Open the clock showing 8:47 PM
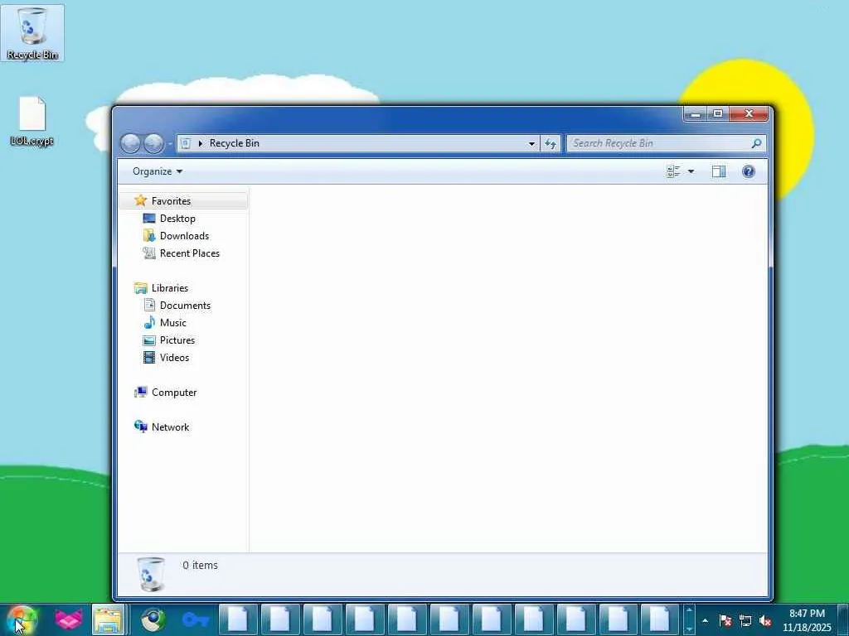Screen dimensions: 849x636 807,620
